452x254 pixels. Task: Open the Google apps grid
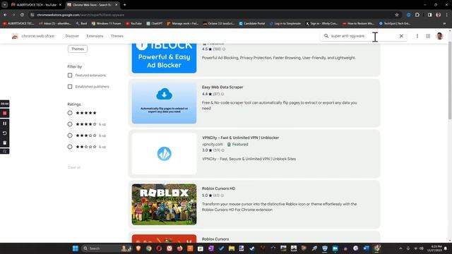[428, 36]
